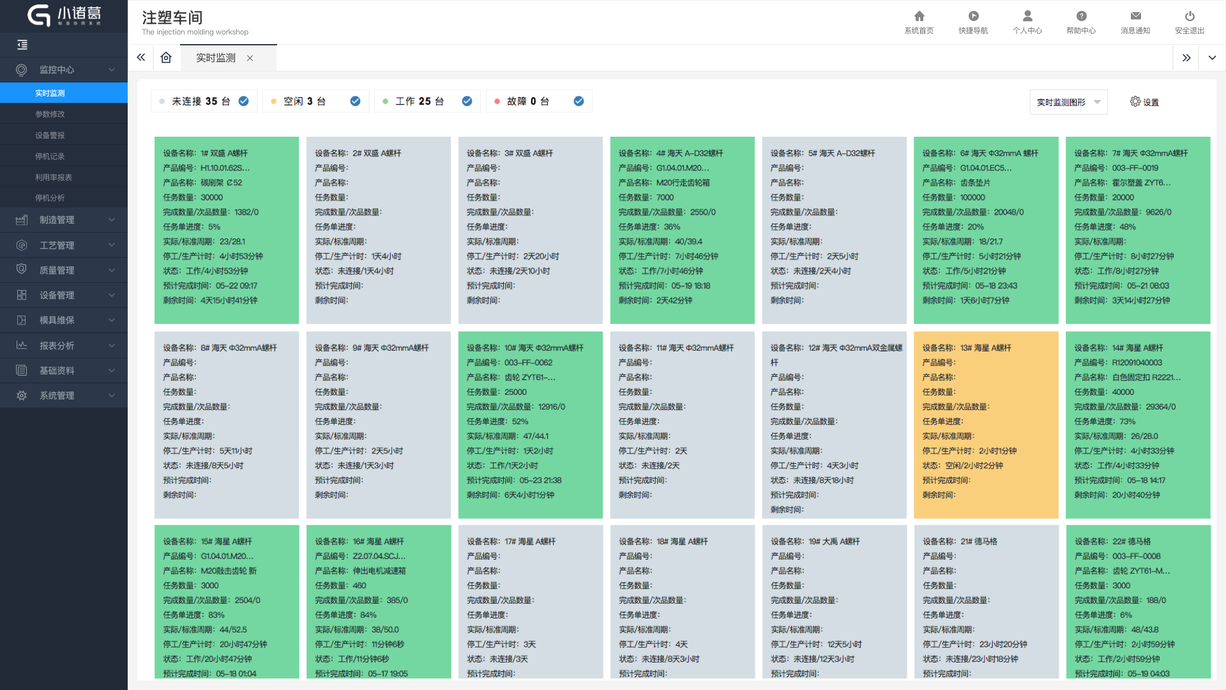Select 设备警报 in sidebar submenu
The width and height of the screenshot is (1226, 690).
pos(50,135)
